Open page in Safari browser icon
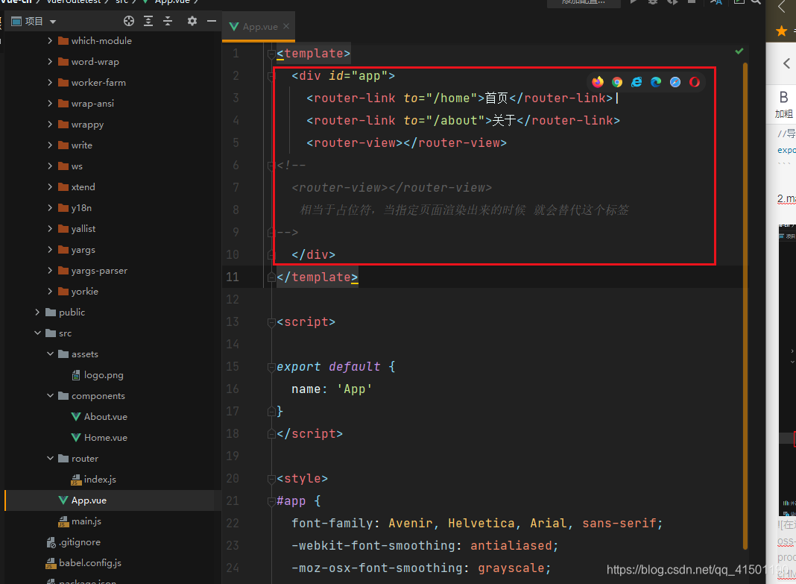This screenshot has width=796, height=584. [675, 82]
